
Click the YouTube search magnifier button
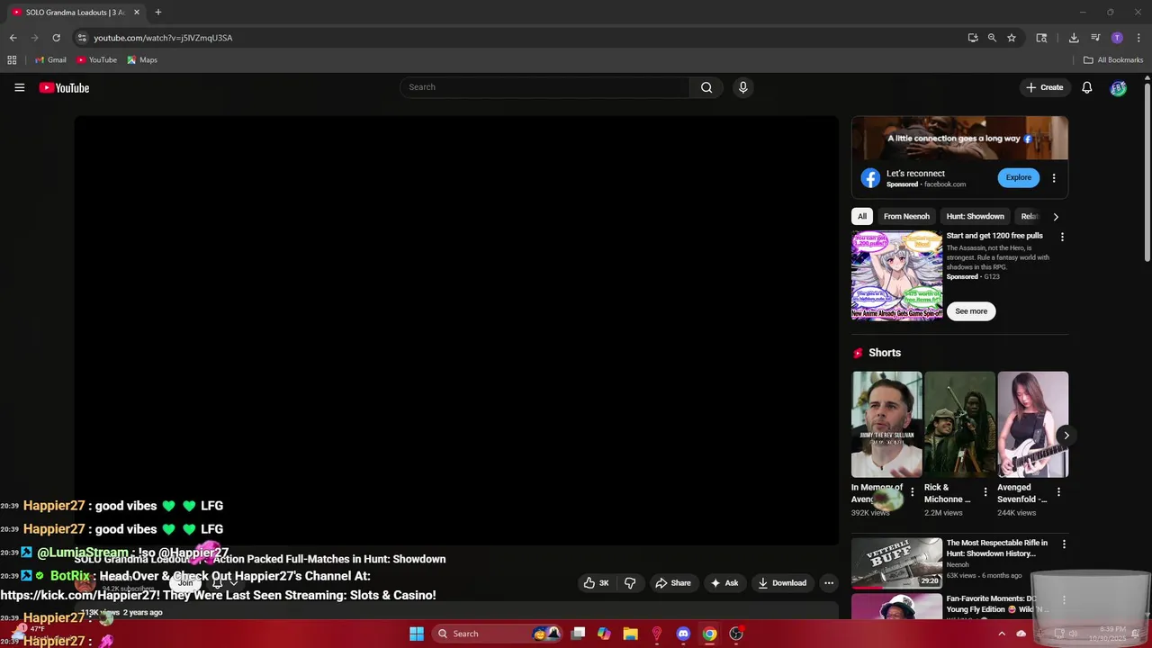[x=706, y=87]
